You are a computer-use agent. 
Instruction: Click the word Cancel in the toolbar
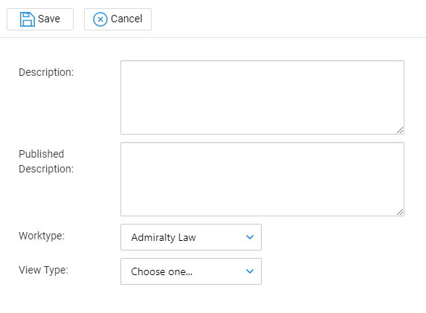pos(126,19)
